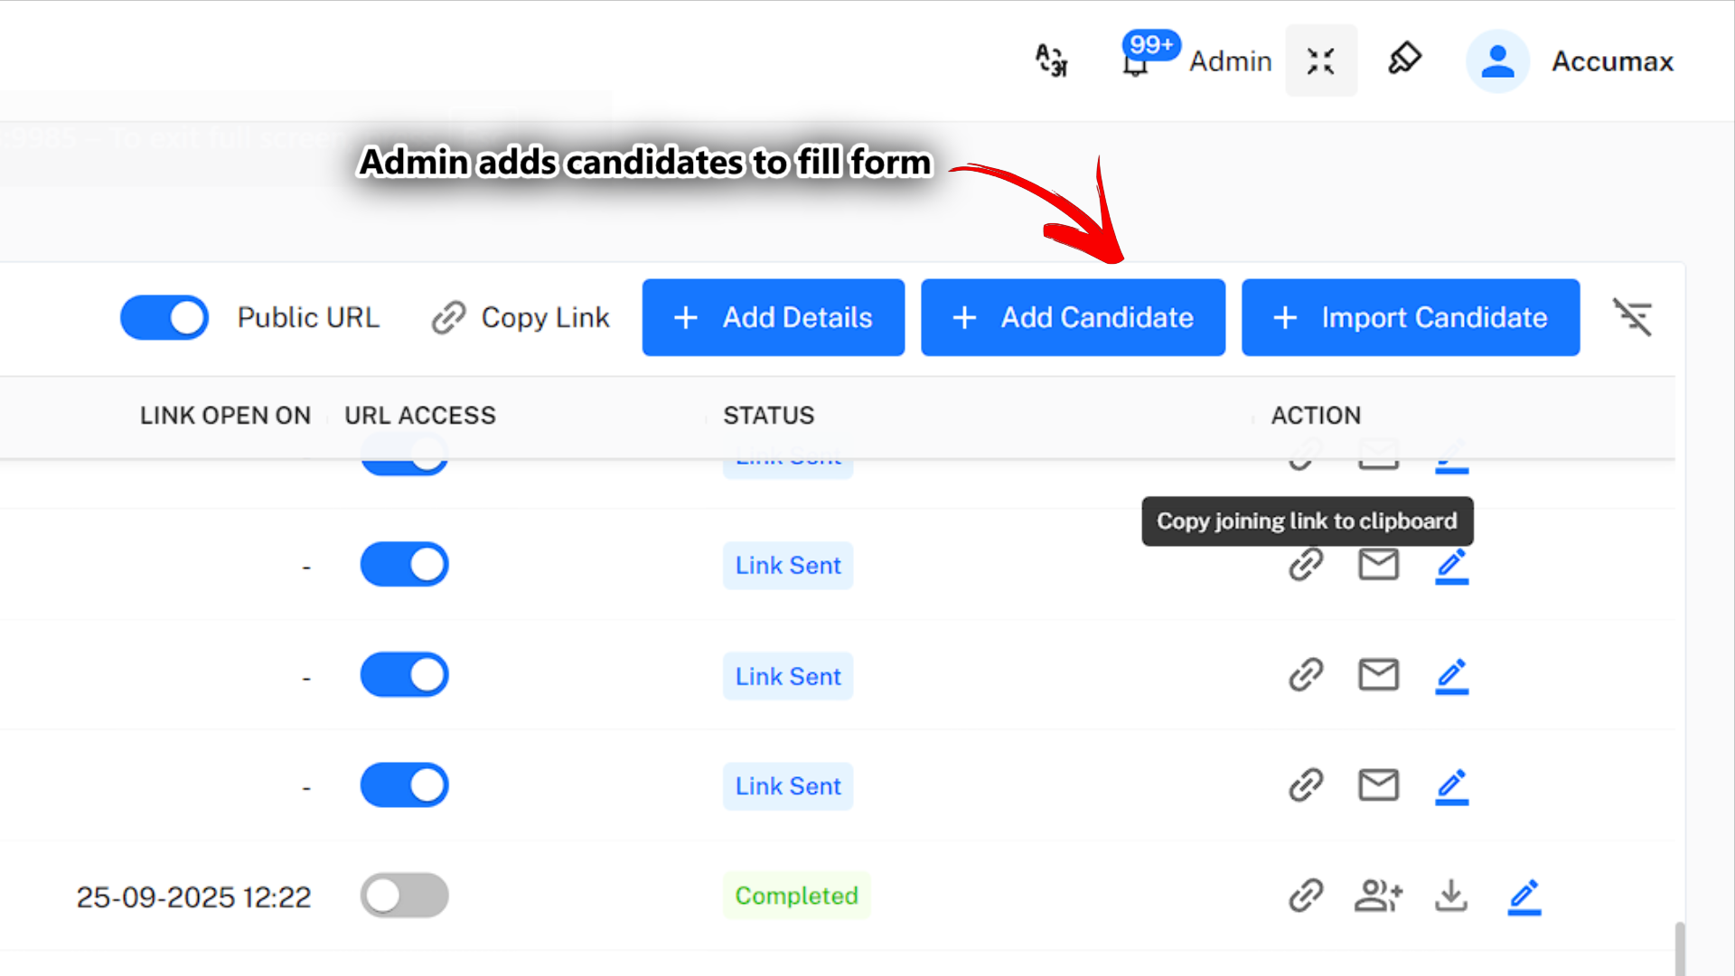The height and width of the screenshot is (976, 1735).
Task: Clear filters using the filter-off icon
Action: click(x=1633, y=317)
